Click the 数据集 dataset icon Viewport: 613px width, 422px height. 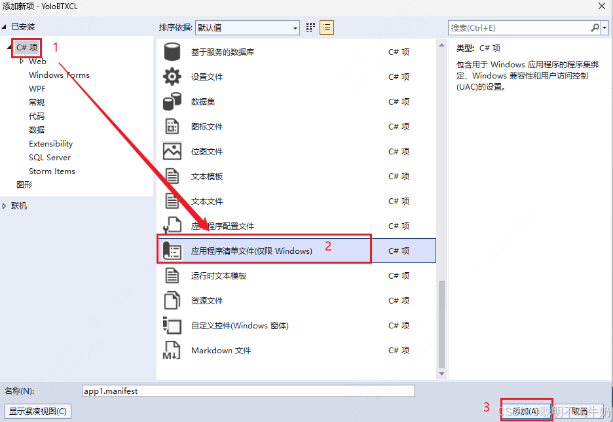click(x=172, y=101)
